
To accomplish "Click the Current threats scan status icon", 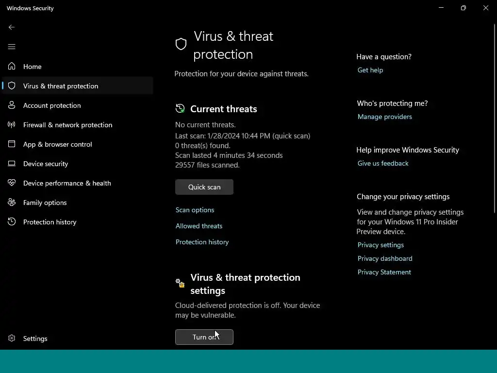I will (x=180, y=108).
